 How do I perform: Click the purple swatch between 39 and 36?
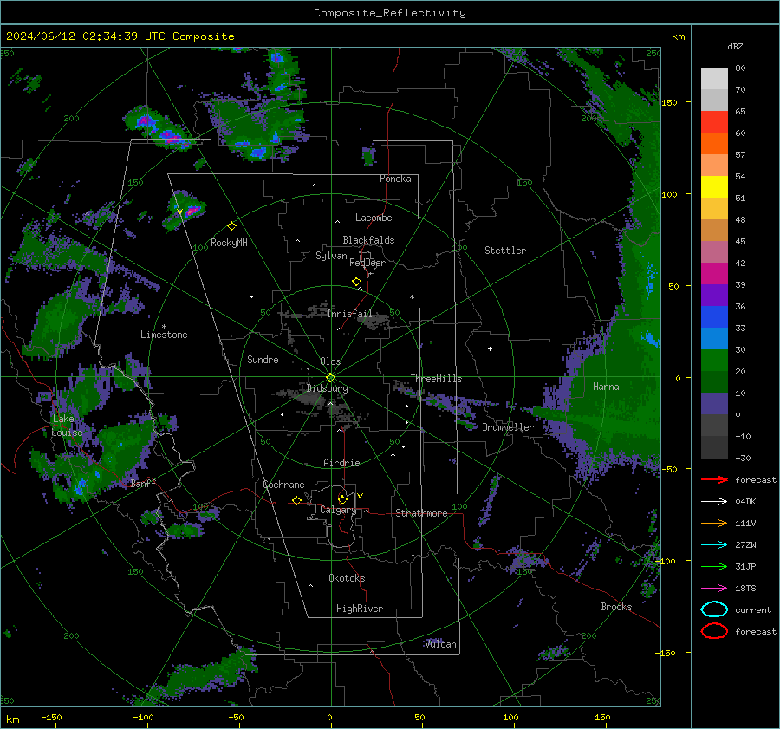point(714,295)
